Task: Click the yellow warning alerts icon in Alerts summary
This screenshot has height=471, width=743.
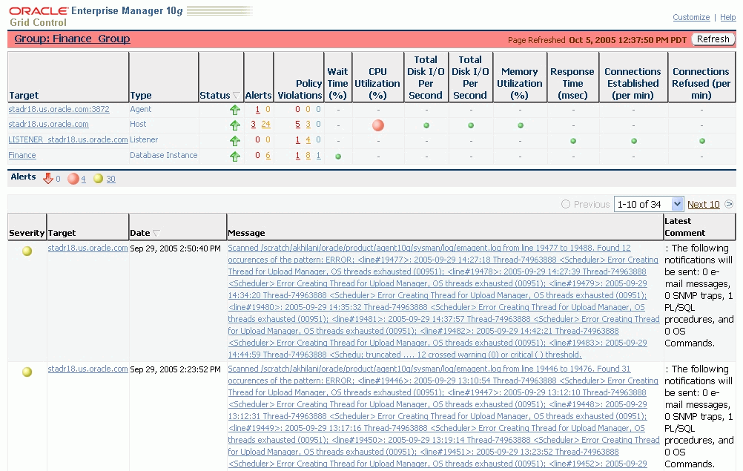Action: pyautogui.click(x=98, y=177)
